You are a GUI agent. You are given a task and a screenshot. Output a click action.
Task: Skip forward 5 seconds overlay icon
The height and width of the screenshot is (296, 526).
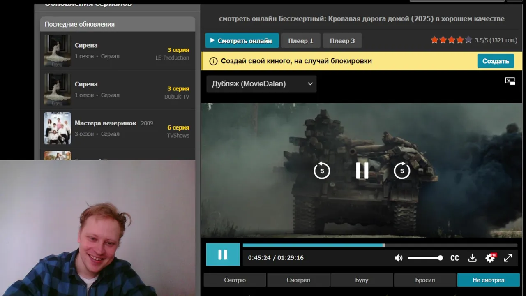click(x=402, y=170)
